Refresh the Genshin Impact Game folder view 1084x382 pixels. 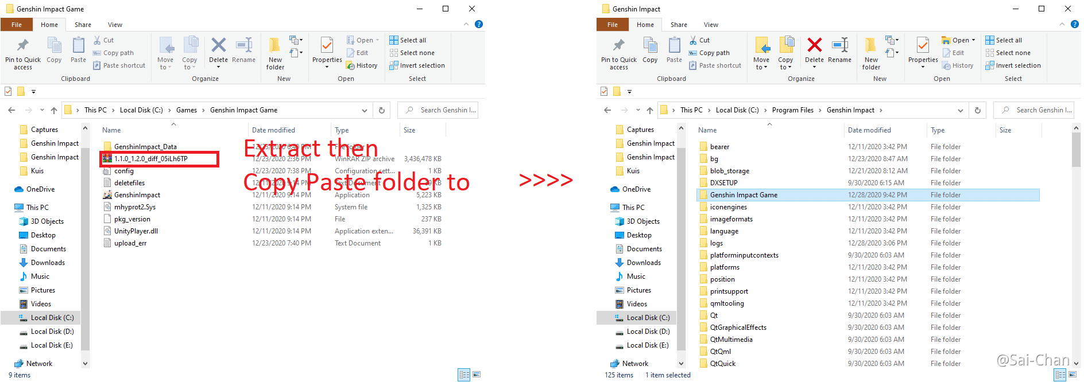tap(382, 110)
